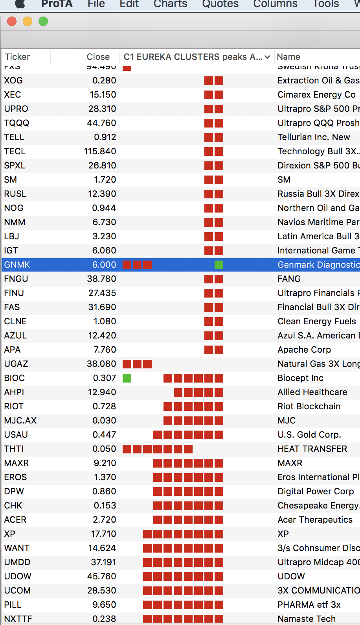Click the 3X COMMUNICATIO name cell
This screenshot has width=360, height=625.
click(x=318, y=590)
